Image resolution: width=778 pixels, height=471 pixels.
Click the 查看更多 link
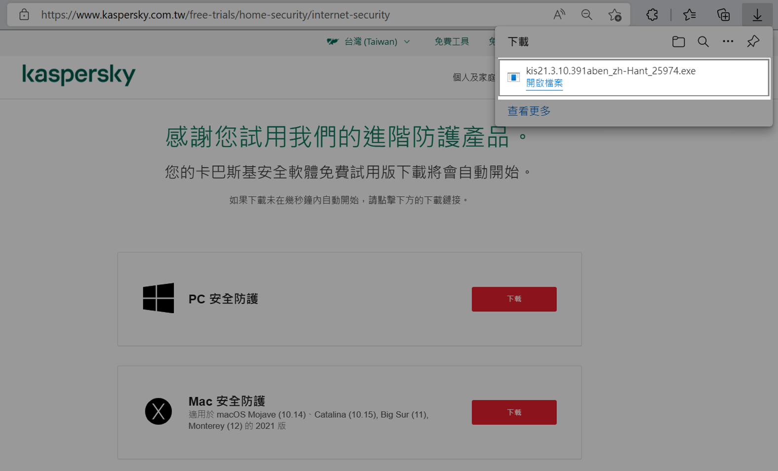[x=529, y=111]
